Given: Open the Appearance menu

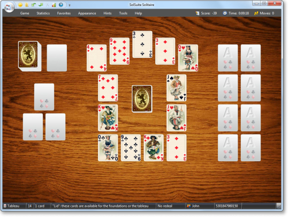Looking at the screenshot, I should [x=87, y=13].
